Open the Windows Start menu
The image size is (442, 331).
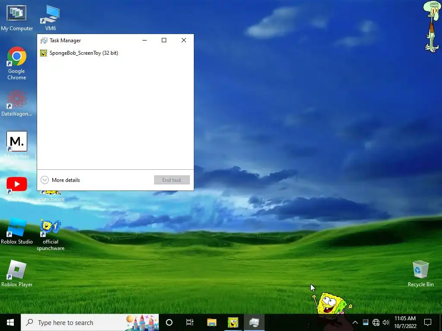click(10, 322)
